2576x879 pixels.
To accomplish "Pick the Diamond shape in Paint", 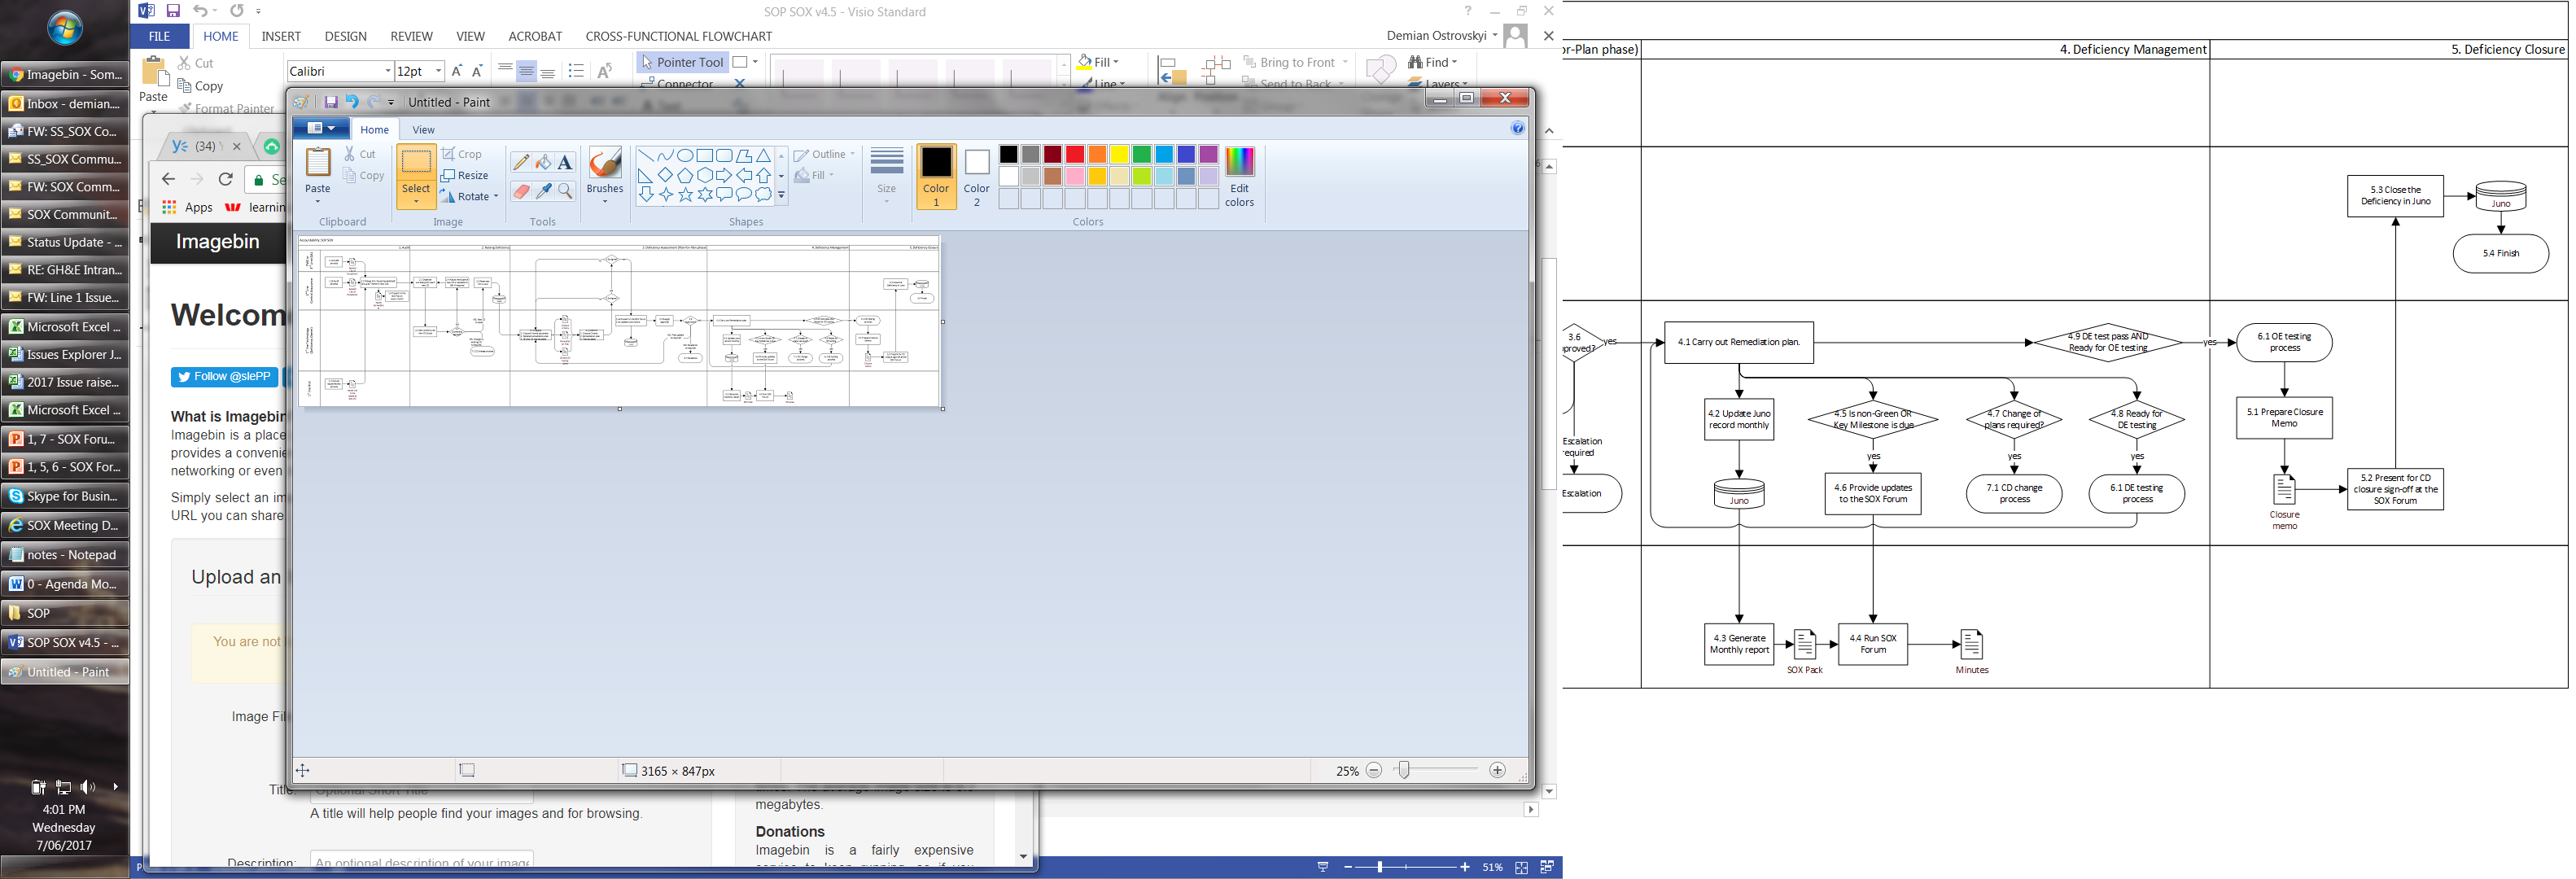I will [665, 175].
